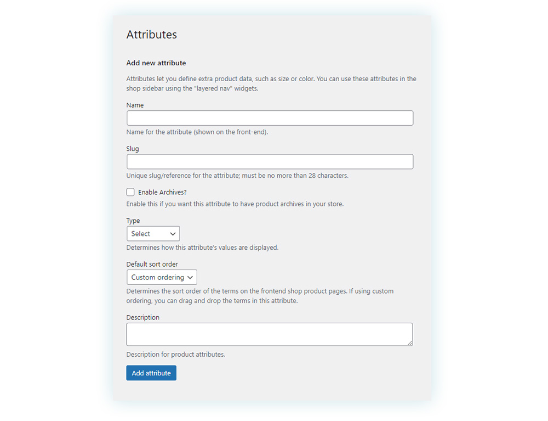Submit with the Add attribute button
548x421 pixels.
point(151,373)
